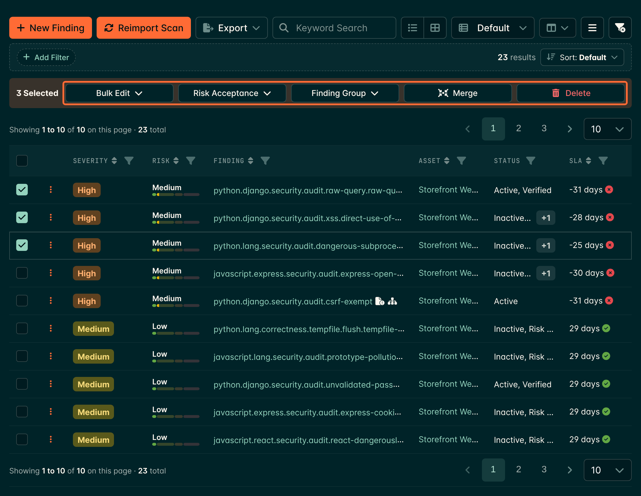Click the Reimport Scan button
Screen dimensions: 641x496
pyautogui.click(x=143, y=28)
